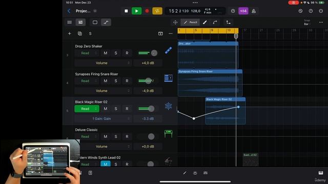
Task: Open the circled ellipsis menu at top right
Action: point(321,11)
